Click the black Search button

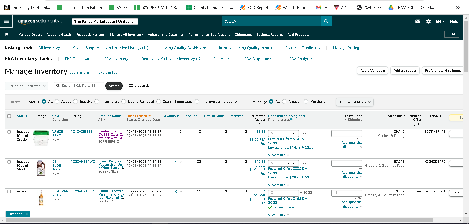(x=114, y=86)
